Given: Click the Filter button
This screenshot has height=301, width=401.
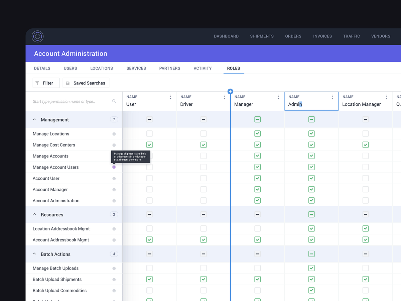Looking at the screenshot, I should (x=46, y=83).
